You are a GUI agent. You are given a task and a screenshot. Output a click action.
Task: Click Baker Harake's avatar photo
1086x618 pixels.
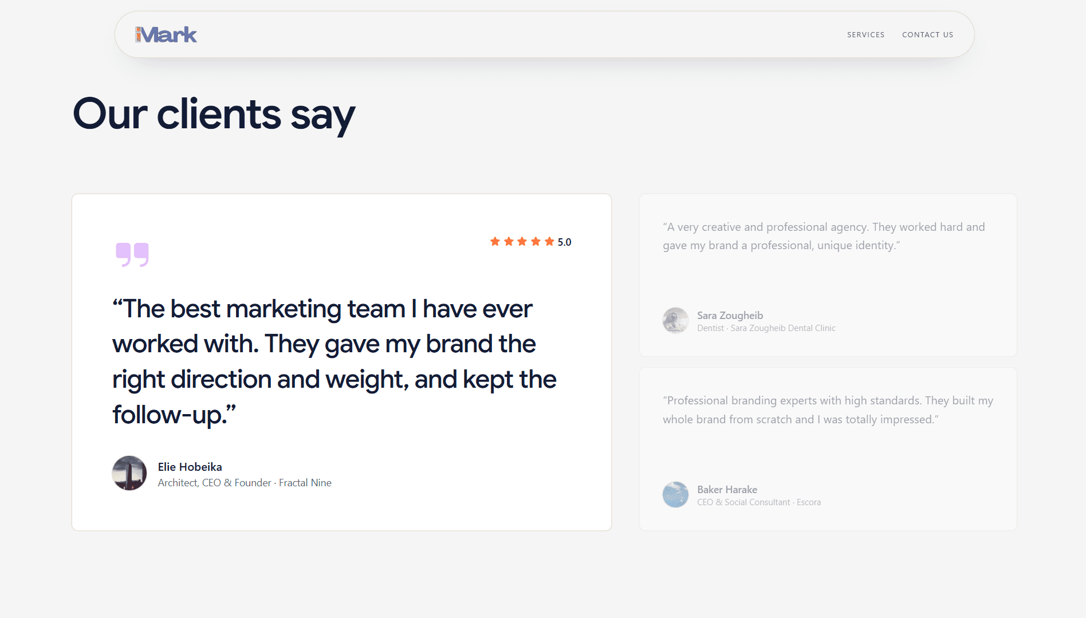[676, 495]
